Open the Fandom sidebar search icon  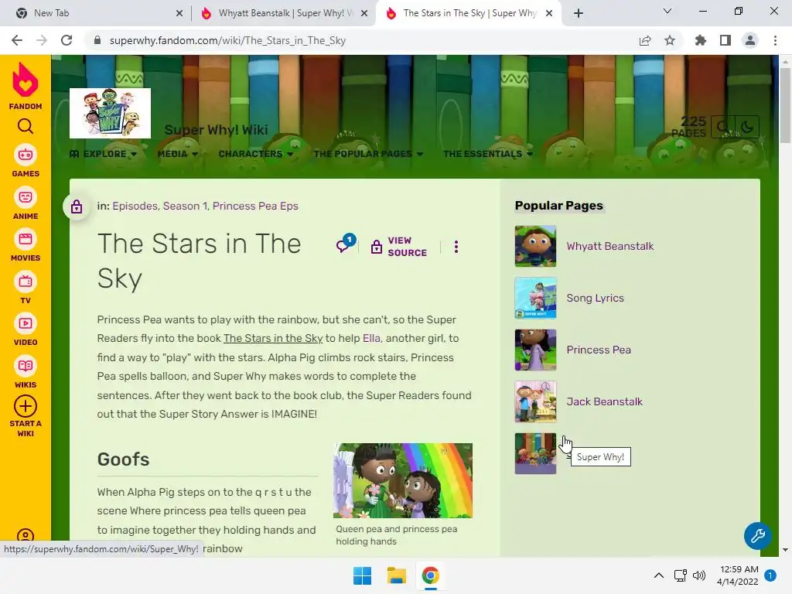click(x=26, y=126)
